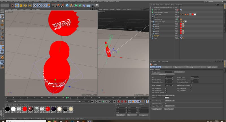
Task: Toggle the Use Deformers checkbox
Action: point(191,90)
